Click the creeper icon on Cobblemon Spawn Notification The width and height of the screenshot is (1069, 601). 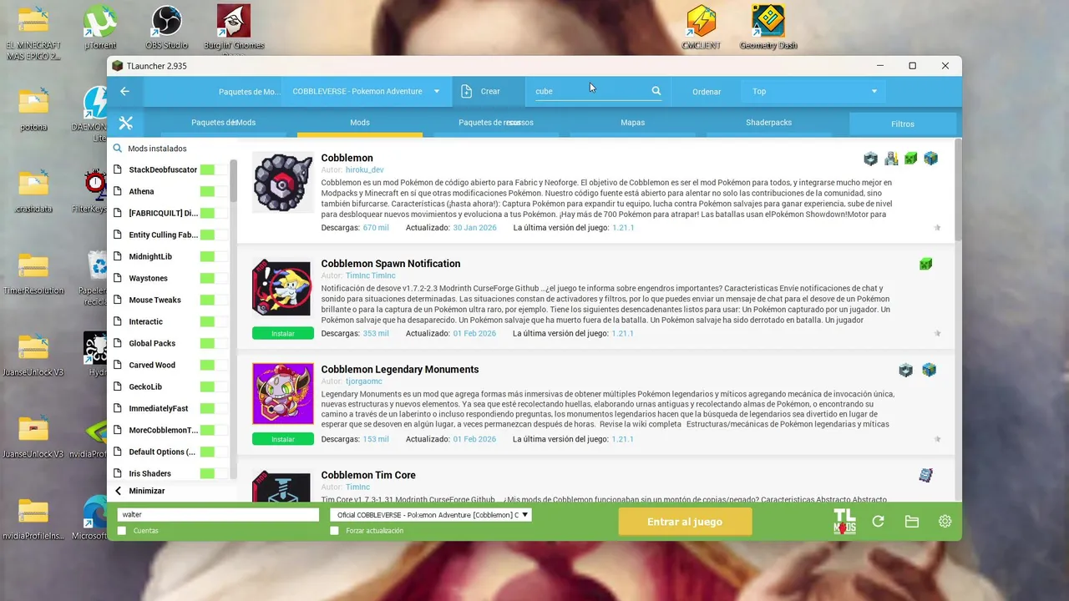pyautogui.click(x=925, y=265)
